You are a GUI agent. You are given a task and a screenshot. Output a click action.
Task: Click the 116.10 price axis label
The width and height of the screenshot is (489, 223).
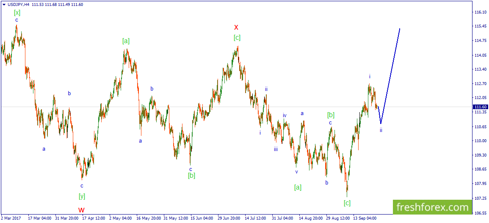[x=481, y=12]
